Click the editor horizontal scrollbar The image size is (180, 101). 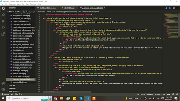coord(67,92)
